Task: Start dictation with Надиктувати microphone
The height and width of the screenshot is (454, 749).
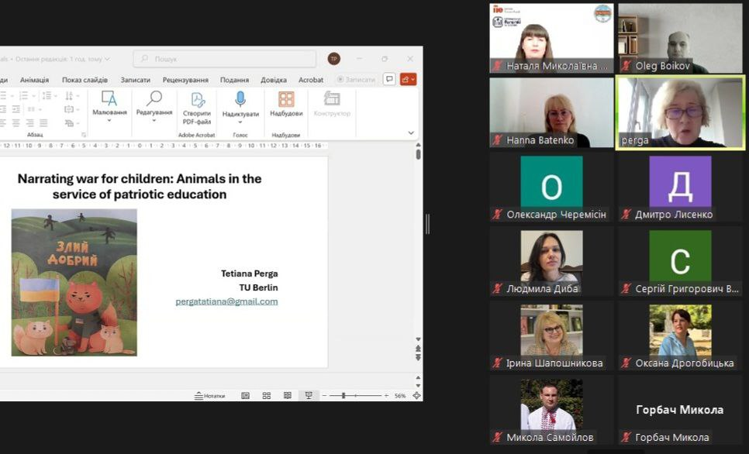Action: 240,106
